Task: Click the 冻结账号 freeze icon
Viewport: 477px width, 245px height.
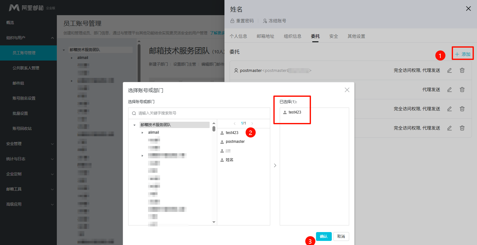Action: click(x=265, y=20)
